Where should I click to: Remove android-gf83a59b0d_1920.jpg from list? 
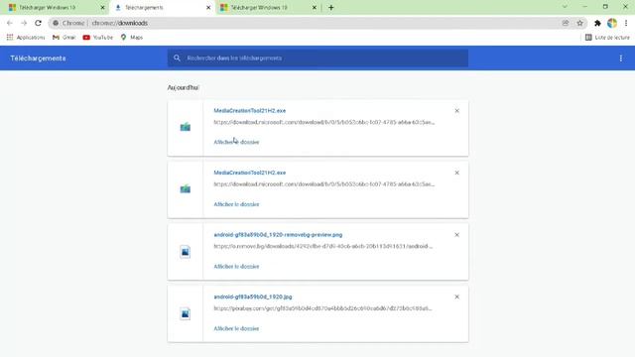[456, 297]
